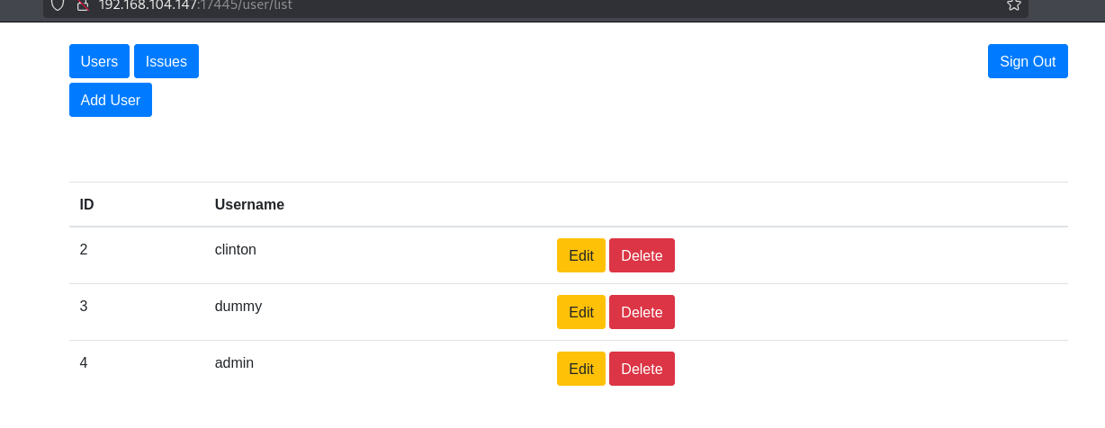Edit the dummy user entry
The height and width of the screenshot is (428, 1105).
[x=581, y=312]
